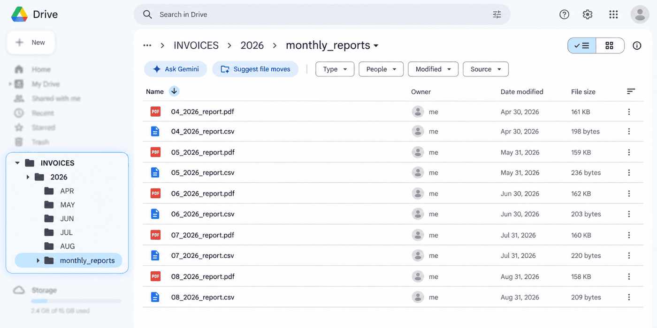657x328 pixels.
Task: Click the File size column header
Action: click(x=583, y=92)
